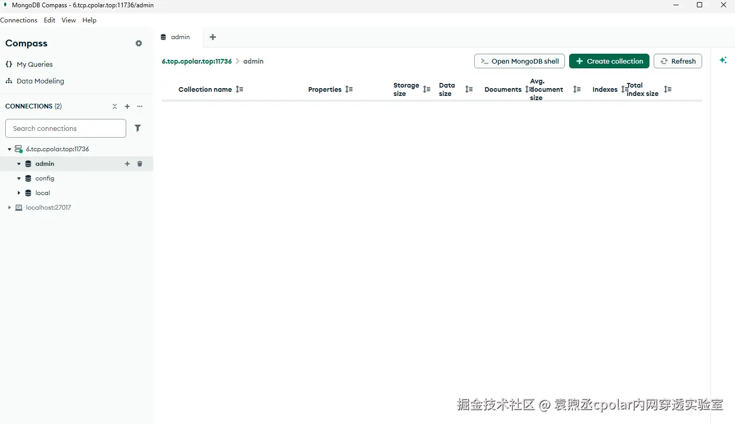Select the config database in sidebar
Screen dimensions: 735x424
point(45,178)
